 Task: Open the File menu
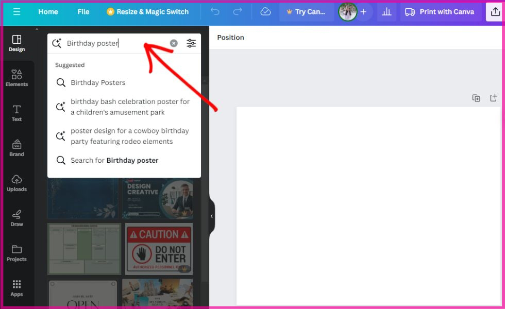[83, 12]
